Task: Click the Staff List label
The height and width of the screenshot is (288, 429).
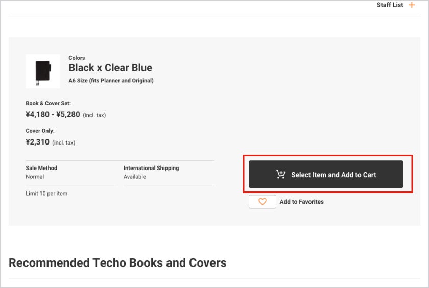Action: tap(390, 5)
